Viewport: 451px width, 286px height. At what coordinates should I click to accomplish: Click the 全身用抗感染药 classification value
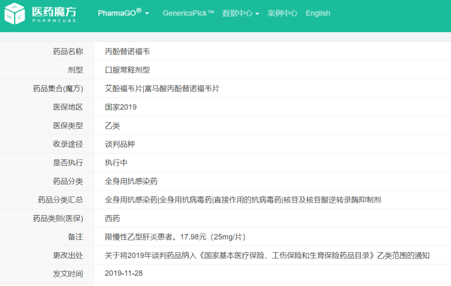pyautogui.click(x=131, y=181)
